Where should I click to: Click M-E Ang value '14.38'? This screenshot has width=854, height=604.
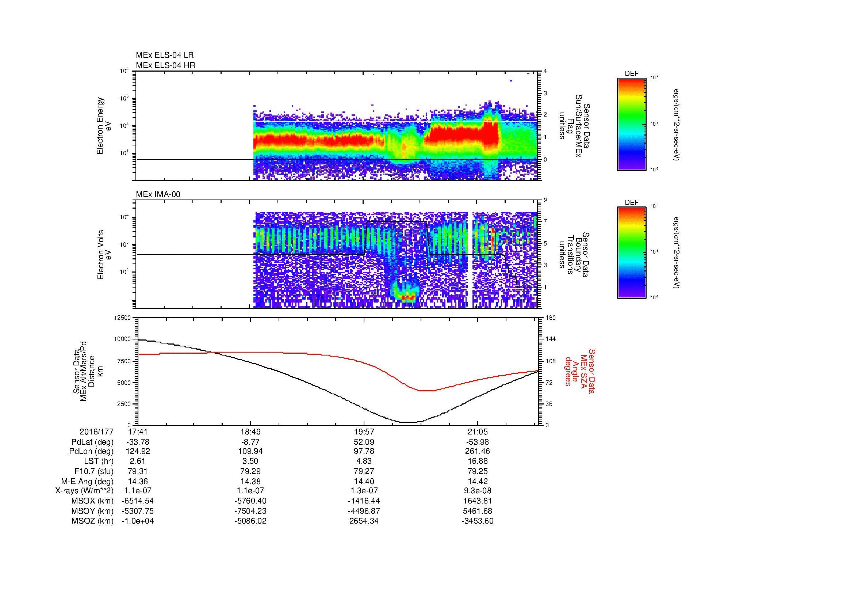coord(251,482)
